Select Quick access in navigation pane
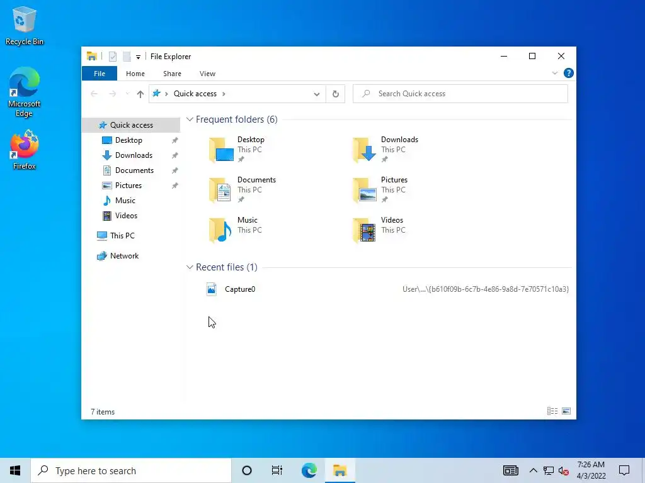This screenshot has width=645, height=483. coord(131,125)
